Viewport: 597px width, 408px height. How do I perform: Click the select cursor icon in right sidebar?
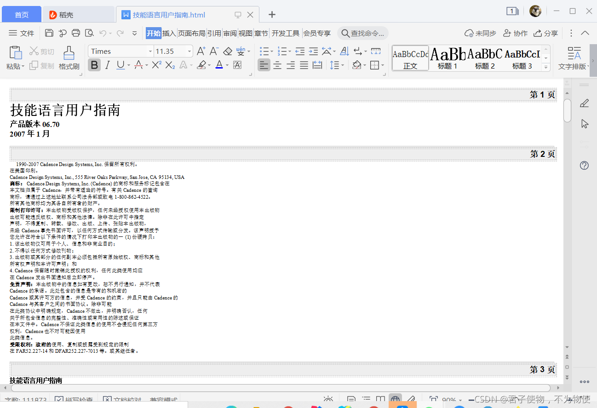click(x=585, y=124)
